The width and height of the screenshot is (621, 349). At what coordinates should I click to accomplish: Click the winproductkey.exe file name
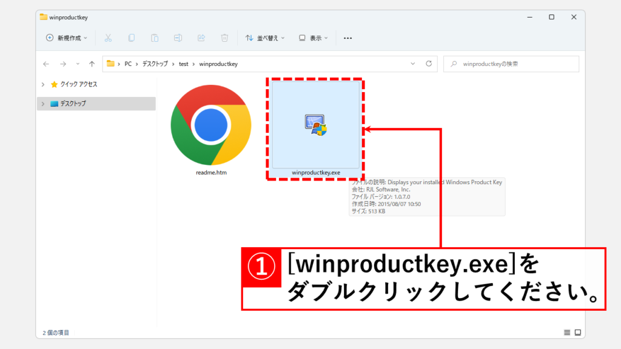pyautogui.click(x=315, y=173)
